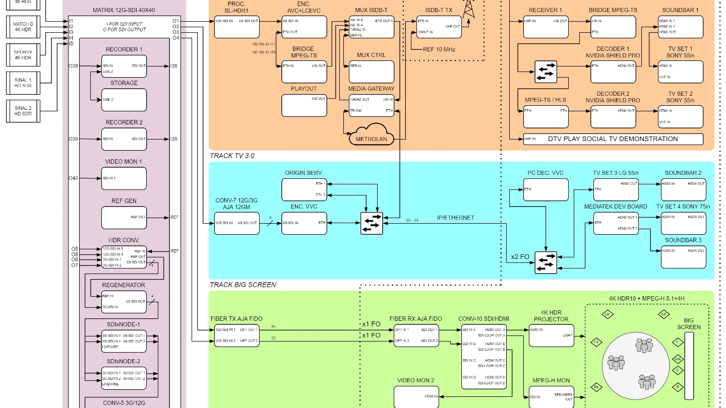Click the C center speaker diamond
This screenshot has height=408, width=726.
click(678, 371)
